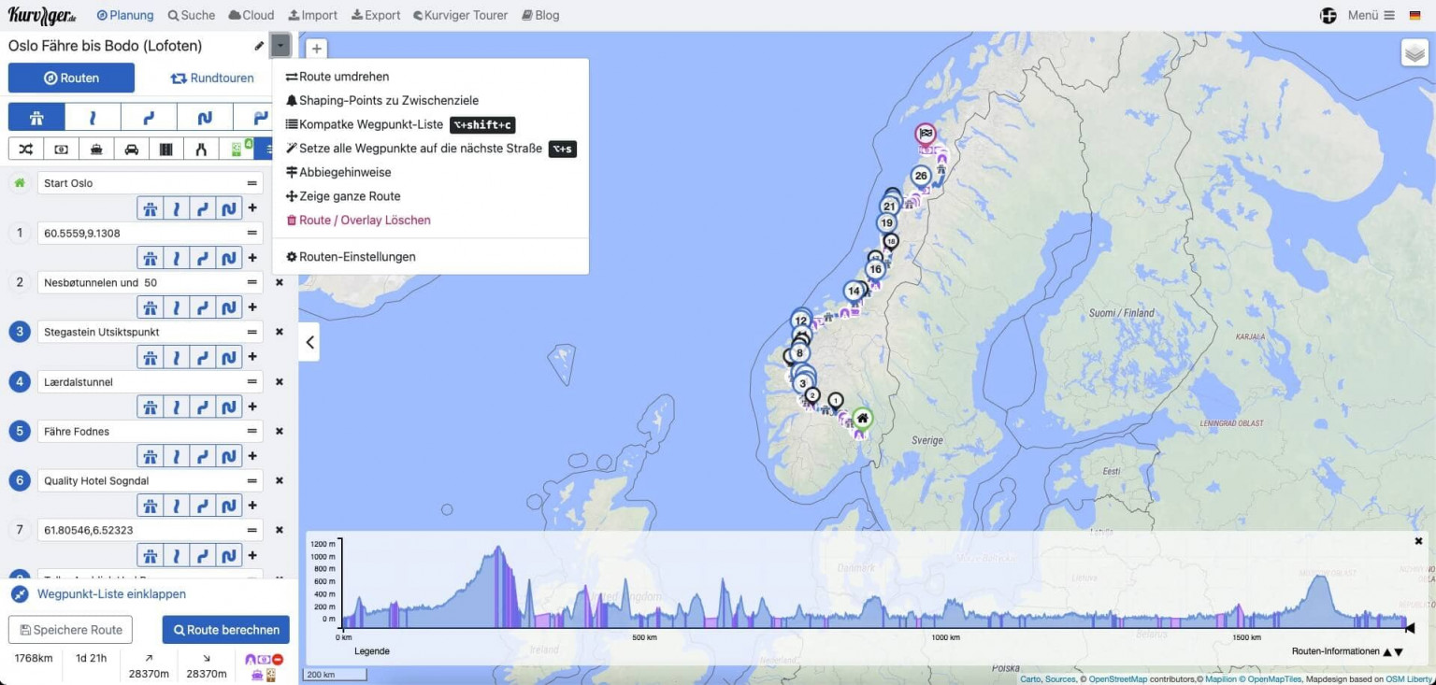Open the Menü hamburger dropdown
The image size is (1436, 685).
(x=1371, y=15)
